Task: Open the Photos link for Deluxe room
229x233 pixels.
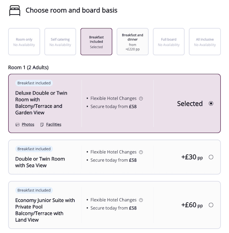Action: coord(28,125)
